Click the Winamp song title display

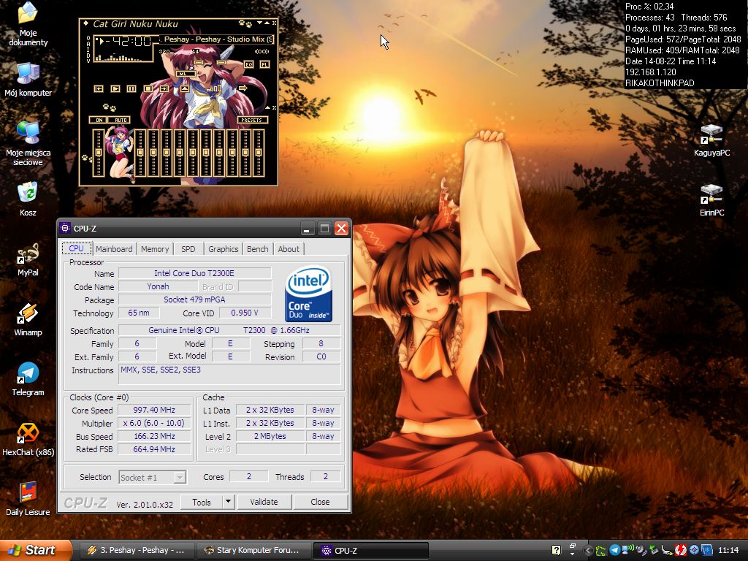coord(215,39)
